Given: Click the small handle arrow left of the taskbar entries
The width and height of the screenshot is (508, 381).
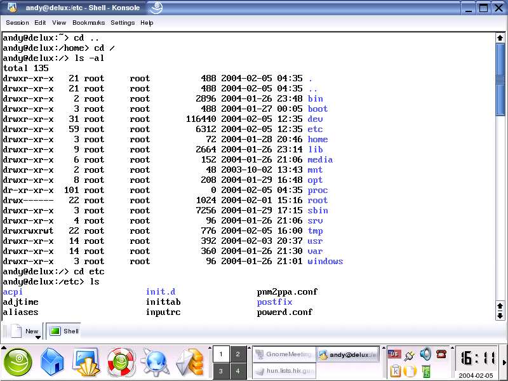Looking at the screenshot, I should (249, 347).
